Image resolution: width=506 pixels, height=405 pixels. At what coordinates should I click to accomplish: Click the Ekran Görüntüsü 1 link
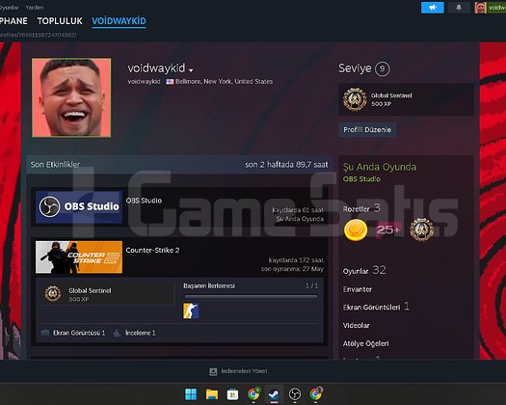79,333
